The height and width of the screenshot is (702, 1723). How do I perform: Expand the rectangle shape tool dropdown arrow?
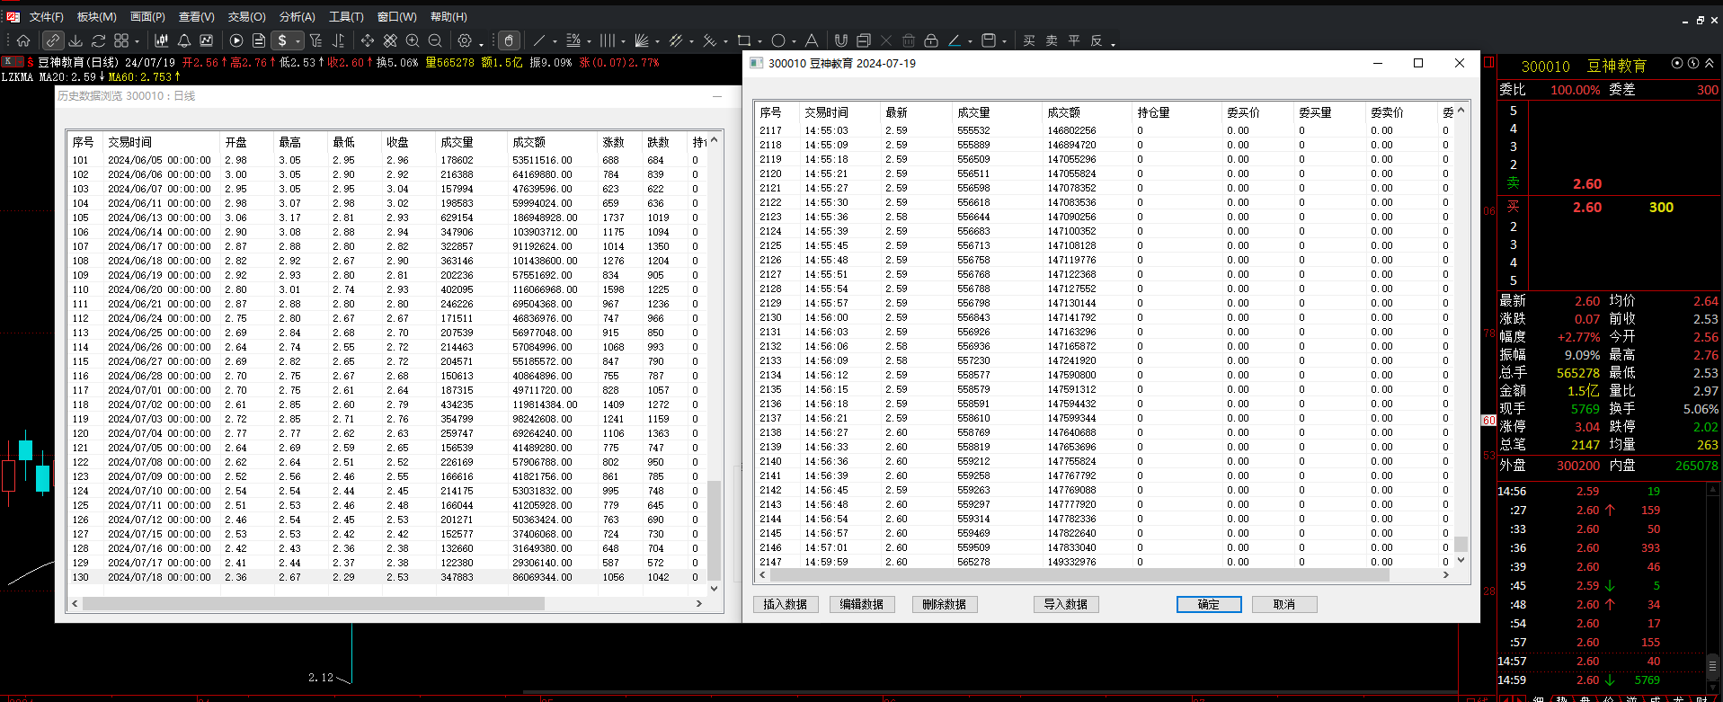pos(759,41)
